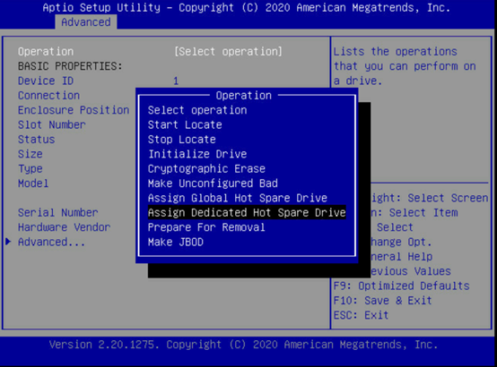This screenshot has height=367, width=497.
Task: Expand the Advanced... submenu arrow
Action: tap(8, 242)
